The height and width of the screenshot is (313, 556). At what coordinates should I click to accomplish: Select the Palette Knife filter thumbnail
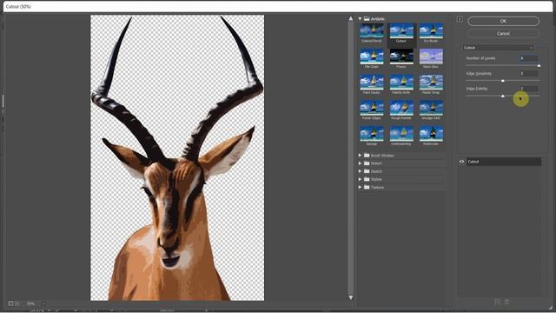coord(401,83)
